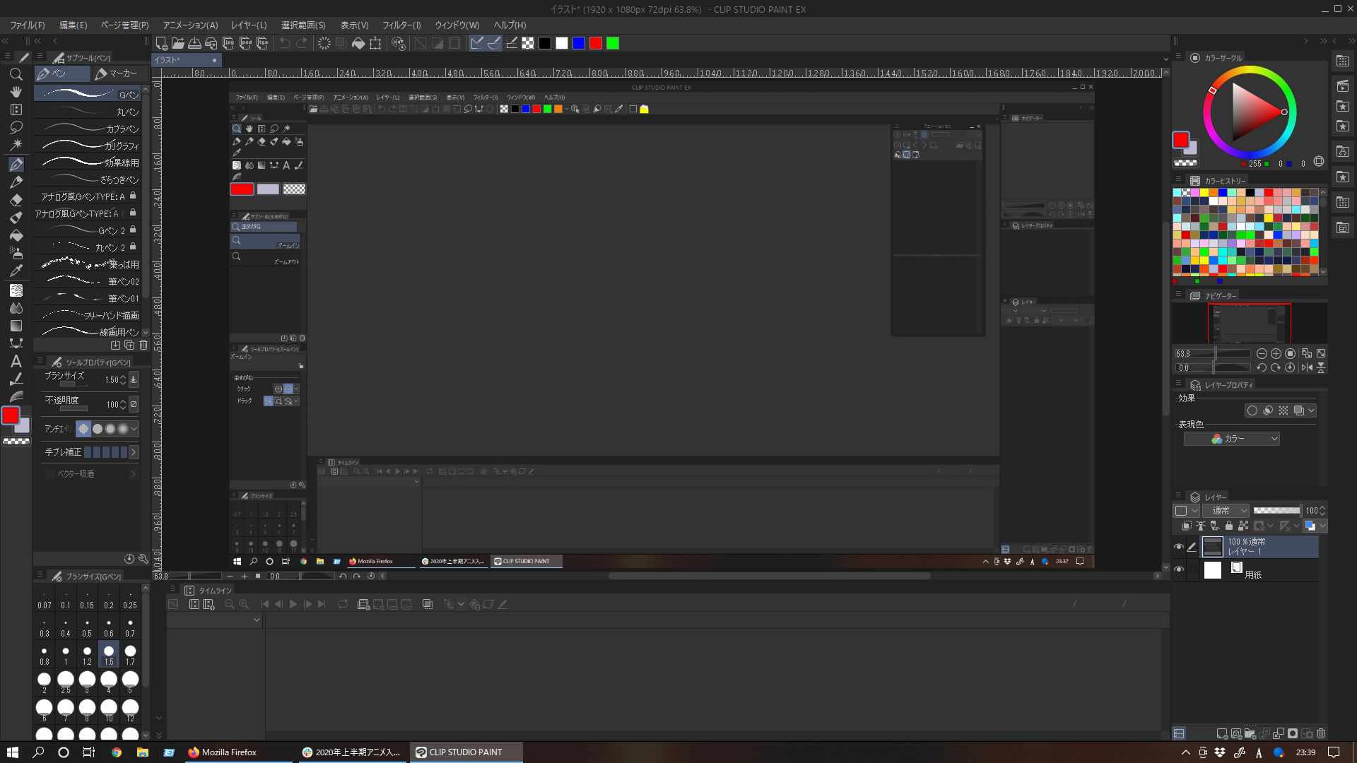The image size is (1357, 763).
Task: Toggle clip to layer below icon
Action: 1187,526
